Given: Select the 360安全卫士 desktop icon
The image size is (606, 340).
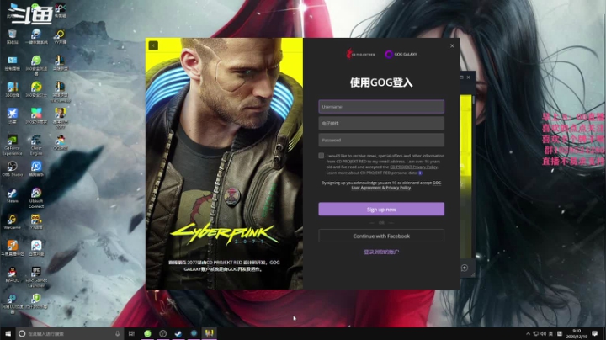Looking at the screenshot, I should tap(36, 89).
